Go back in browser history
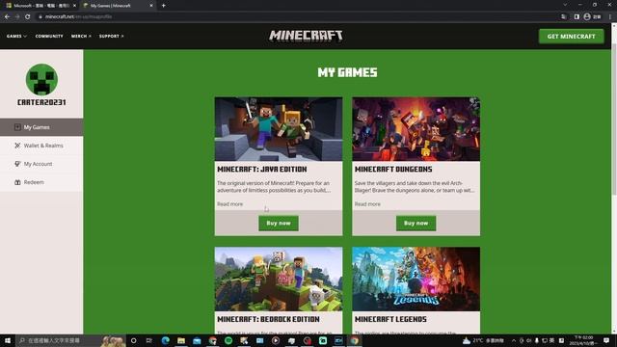 (7, 16)
